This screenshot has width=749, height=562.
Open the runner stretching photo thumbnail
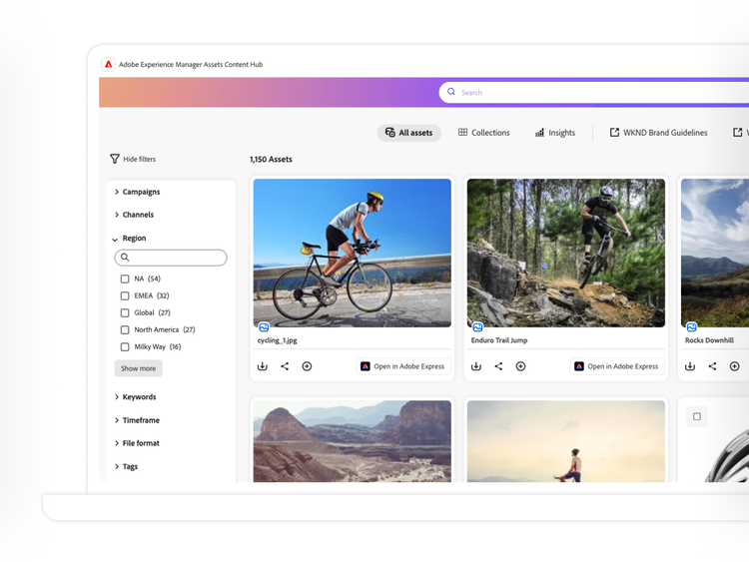(566, 441)
